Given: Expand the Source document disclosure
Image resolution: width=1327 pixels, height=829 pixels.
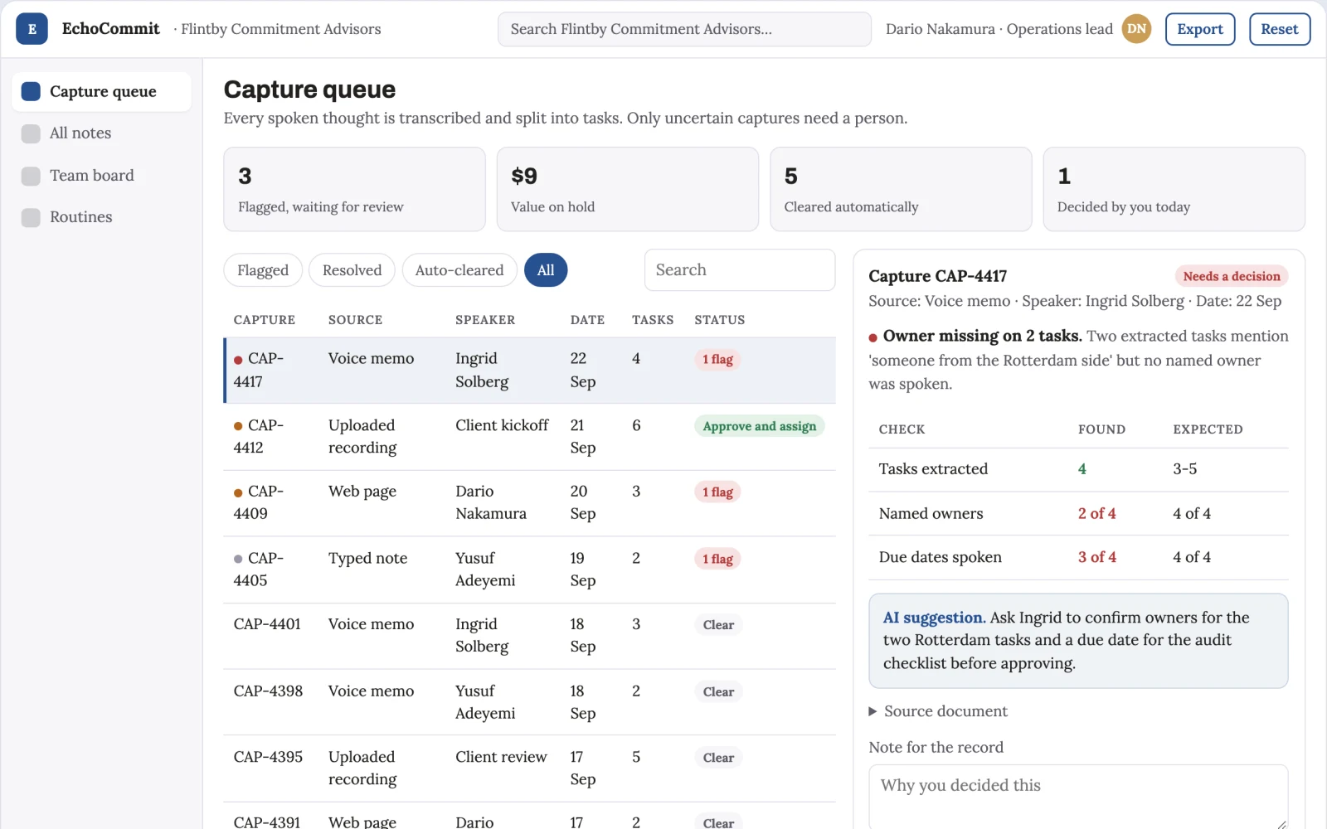Looking at the screenshot, I should coord(937,711).
